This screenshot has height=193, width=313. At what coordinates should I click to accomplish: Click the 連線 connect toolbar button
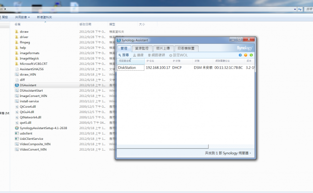click(x=138, y=55)
